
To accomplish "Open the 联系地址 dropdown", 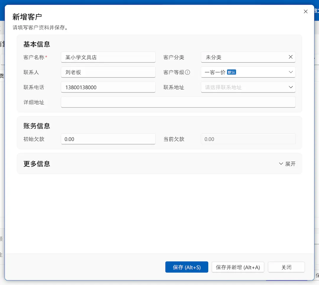I will (248, 87).
